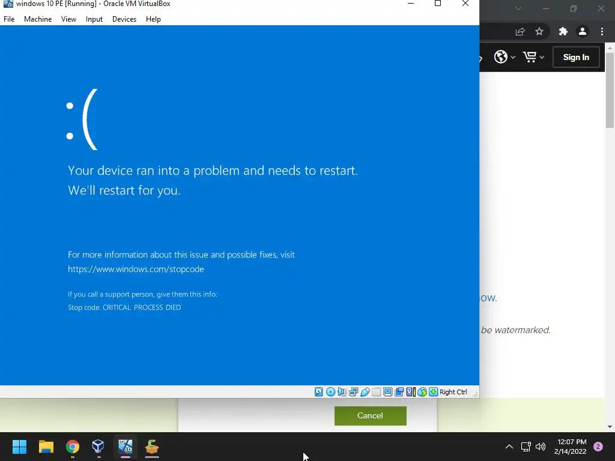The width and height of the screenshot is (615, 461).
Task: Click the volume speaker tray icon
Action: click(541, 447)
